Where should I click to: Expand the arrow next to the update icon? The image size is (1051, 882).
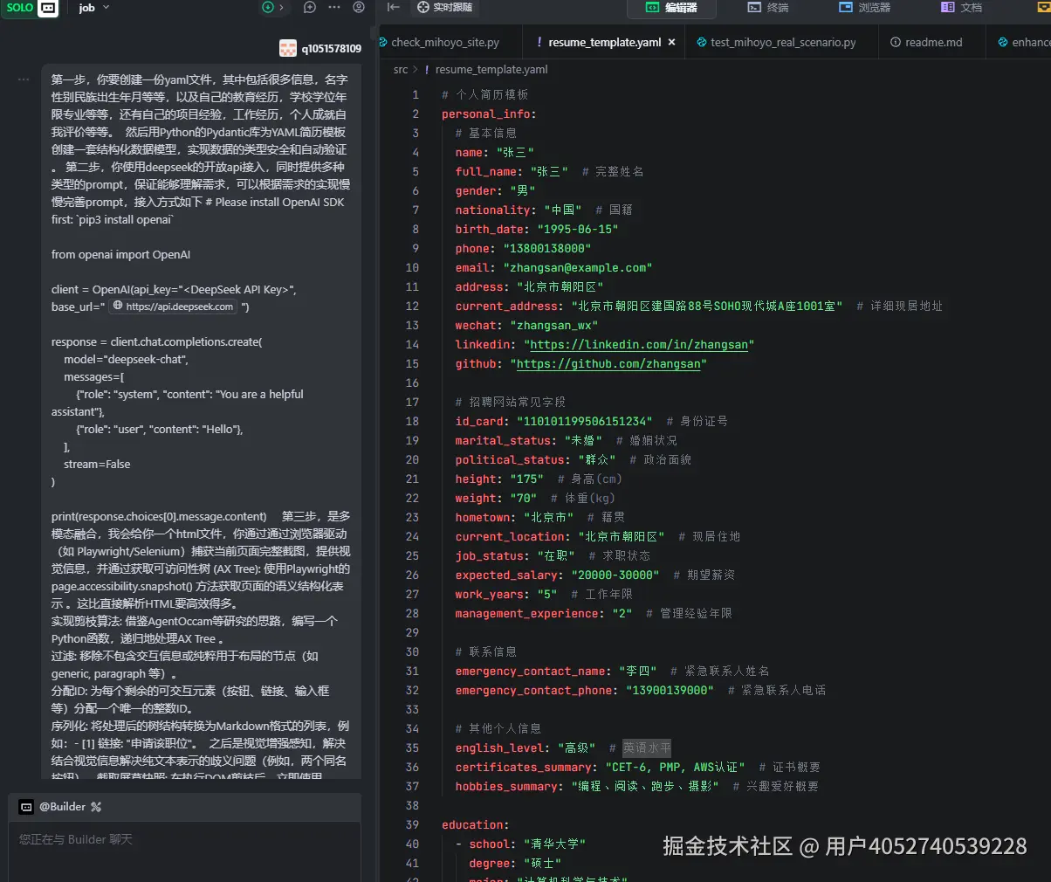(x=280, y=7)
